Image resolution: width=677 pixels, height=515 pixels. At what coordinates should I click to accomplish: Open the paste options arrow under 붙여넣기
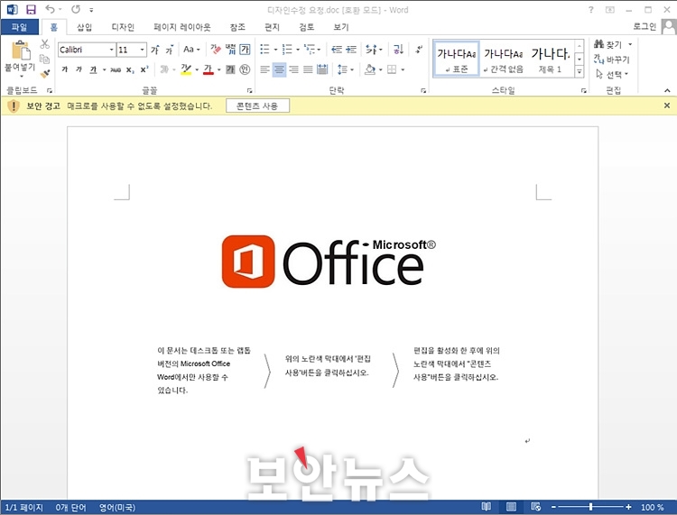[x=21, y=77]
